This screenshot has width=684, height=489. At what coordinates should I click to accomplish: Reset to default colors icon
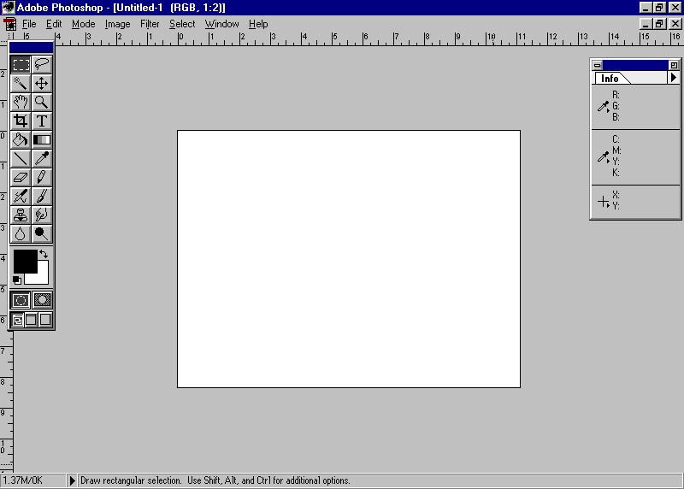(17, 280)
